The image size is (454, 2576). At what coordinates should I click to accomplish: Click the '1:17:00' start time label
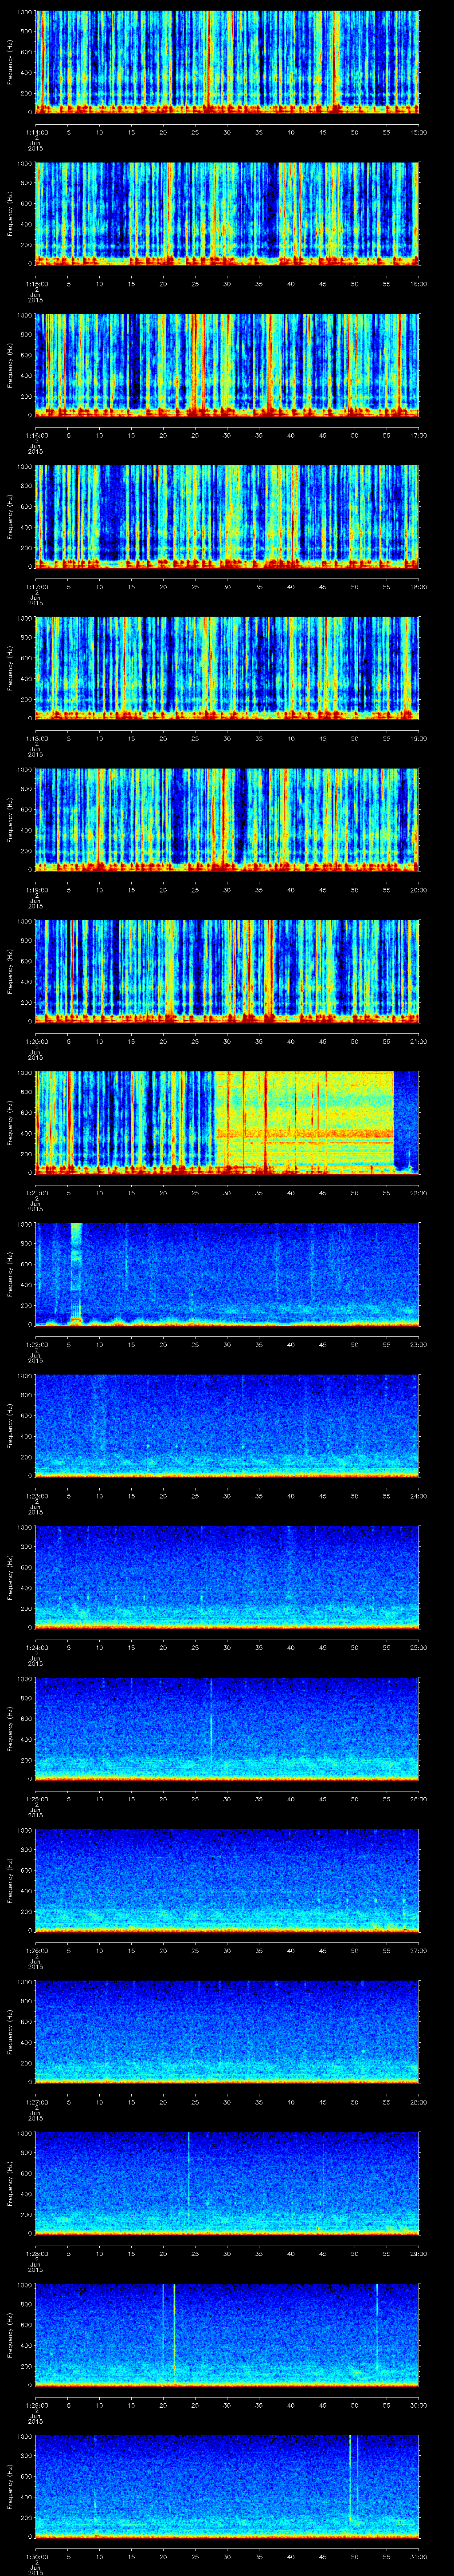pos(36,586)
